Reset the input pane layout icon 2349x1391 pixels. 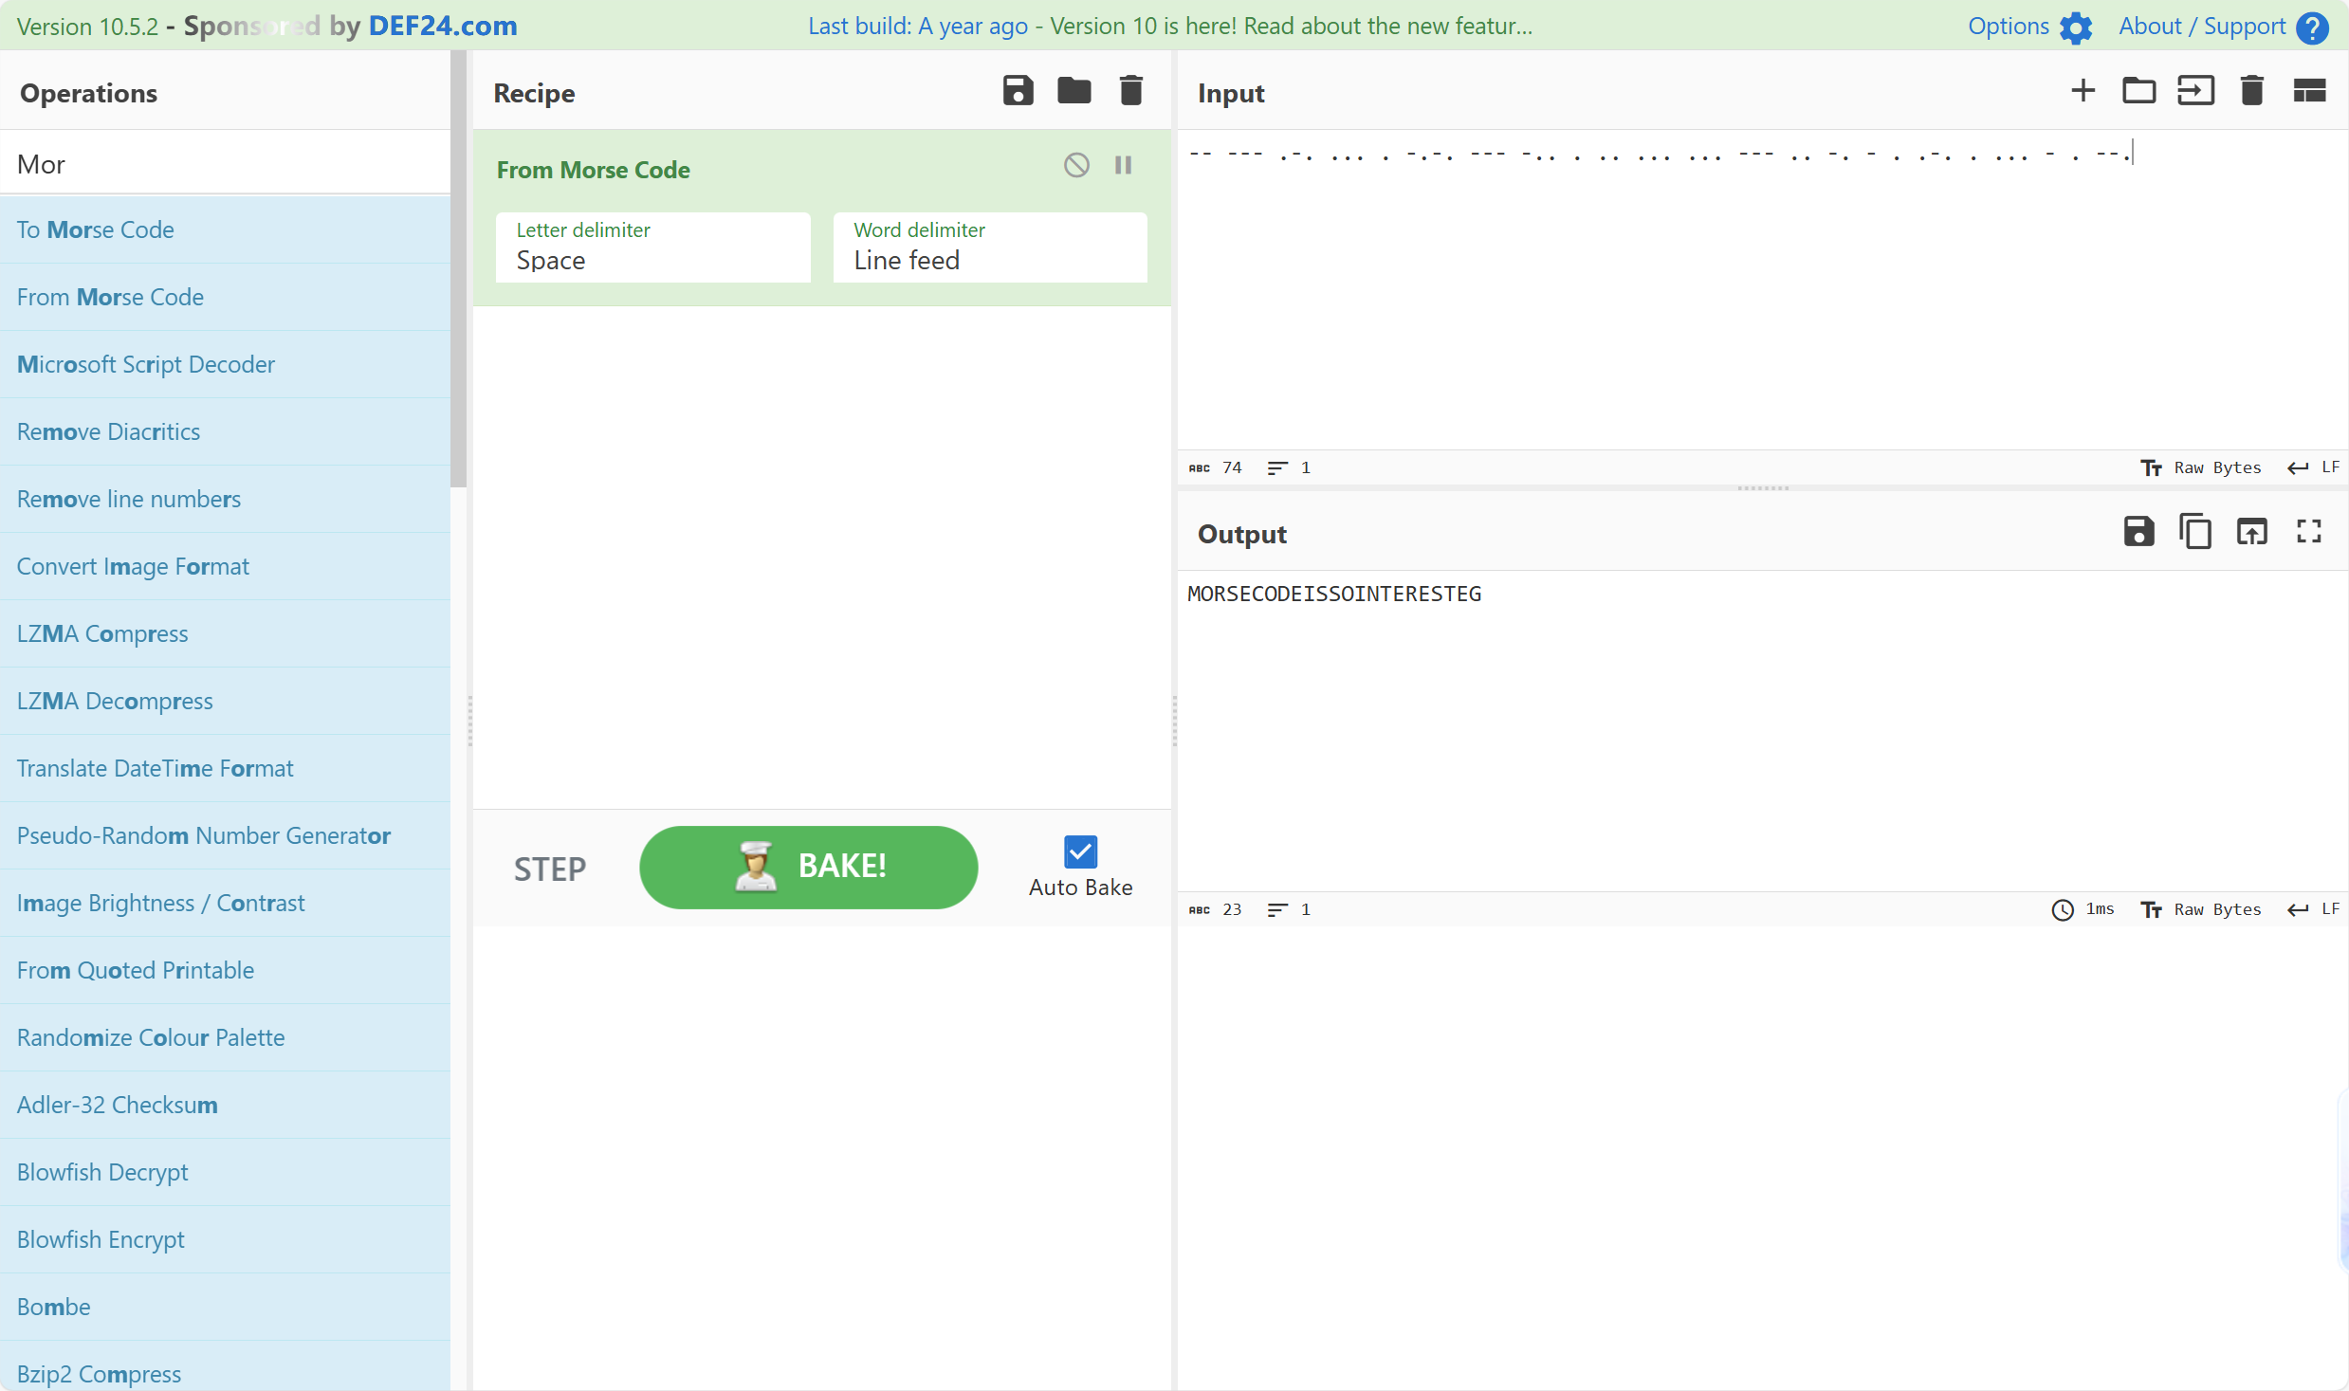tap(2308, 91)
